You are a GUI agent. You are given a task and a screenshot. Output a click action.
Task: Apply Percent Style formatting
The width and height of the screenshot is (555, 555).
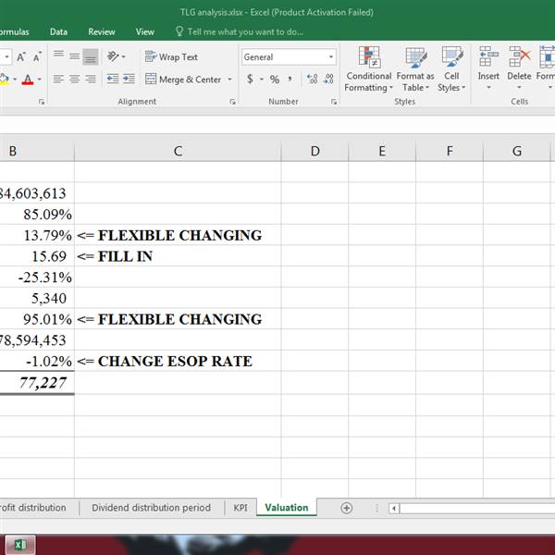pyautogui.click(x=275, y=80)
